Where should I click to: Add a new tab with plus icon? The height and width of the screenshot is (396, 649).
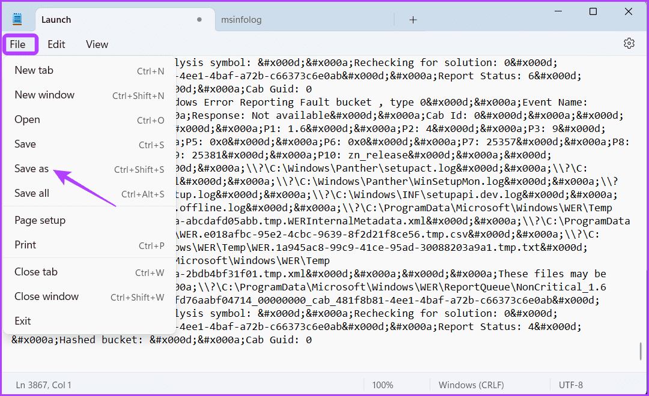tap(413, 20)
